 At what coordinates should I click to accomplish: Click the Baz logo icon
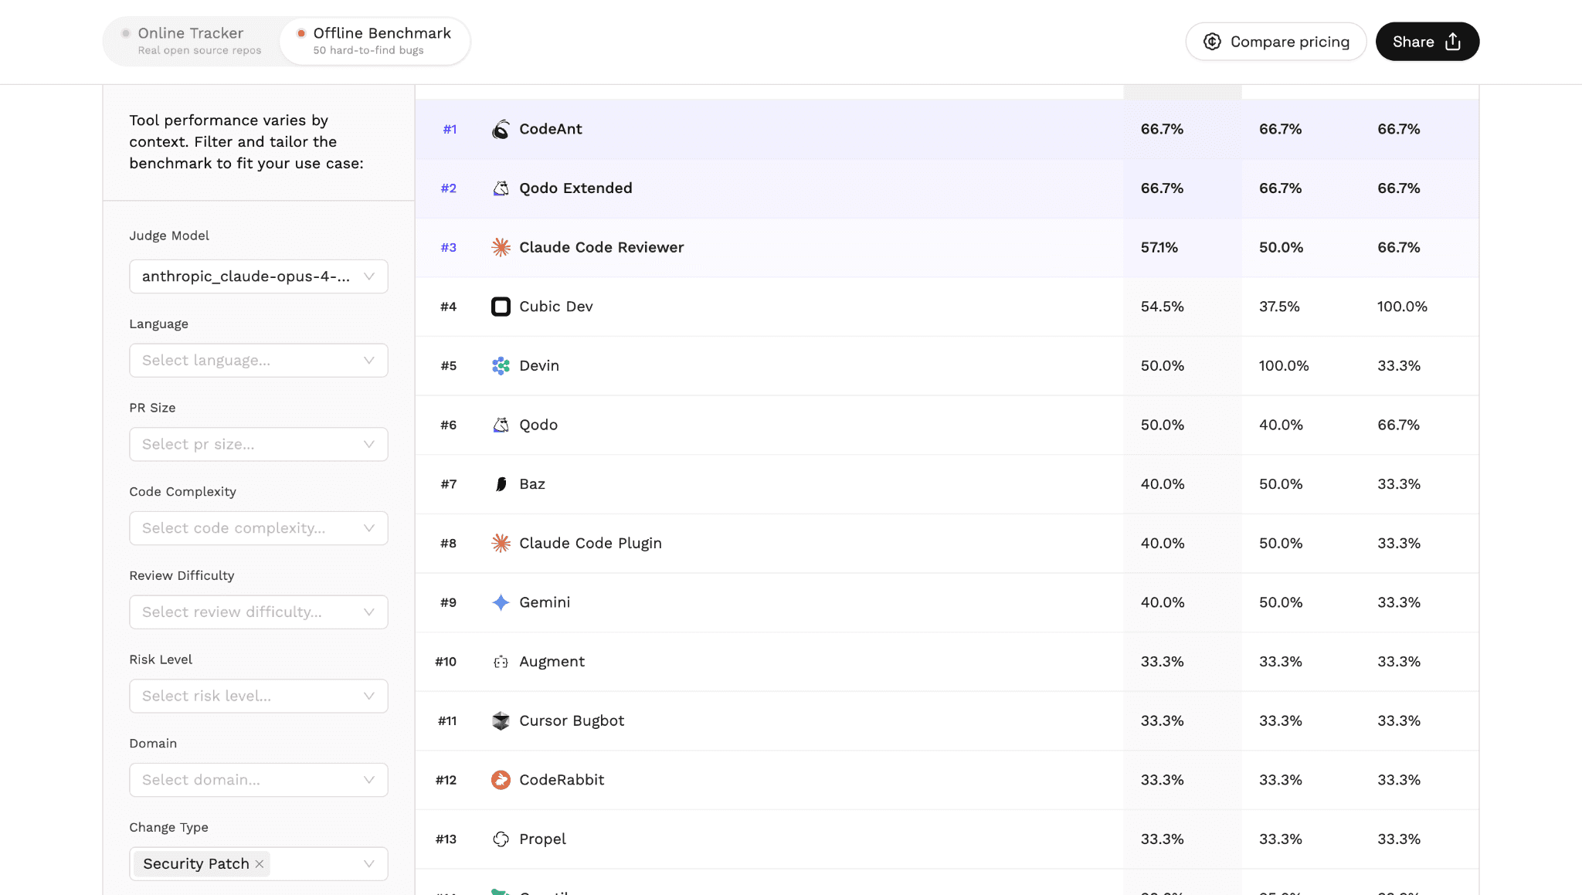(501, 484)
